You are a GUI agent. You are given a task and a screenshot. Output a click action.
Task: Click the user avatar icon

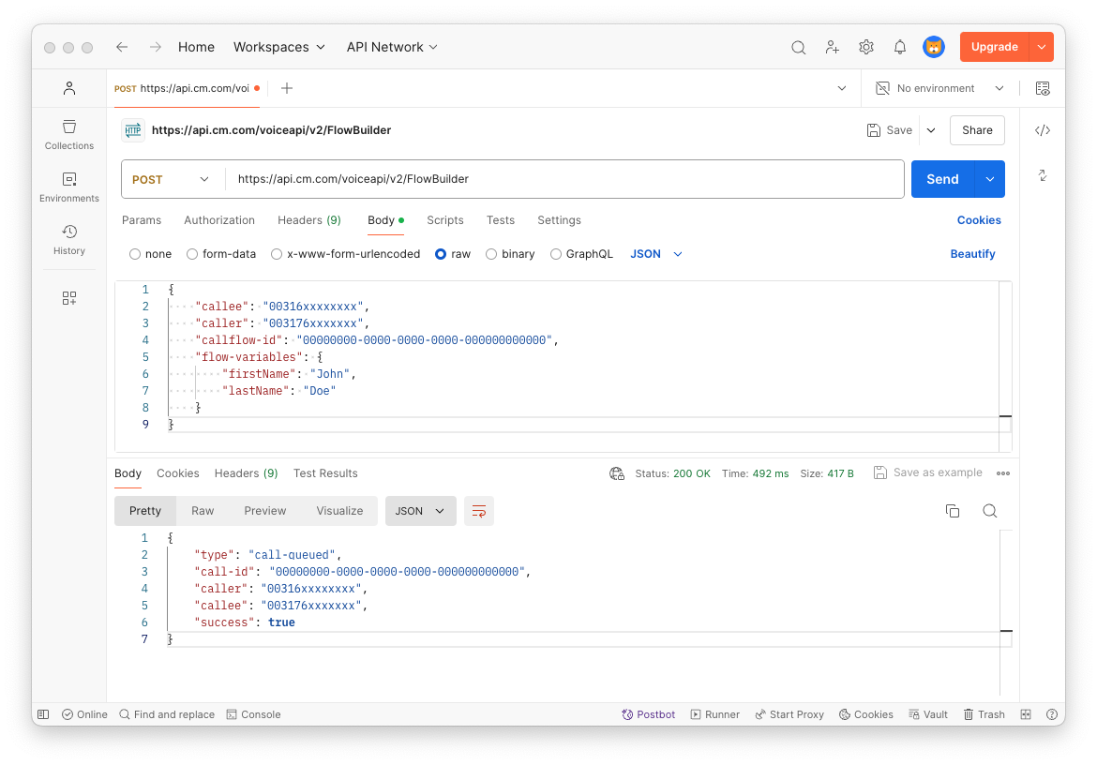933,47
